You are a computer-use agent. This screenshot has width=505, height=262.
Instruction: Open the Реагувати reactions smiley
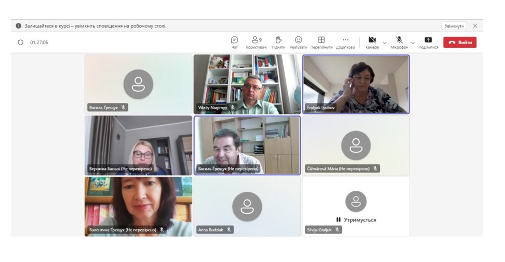pyautogui.click(x=298, y=42)
